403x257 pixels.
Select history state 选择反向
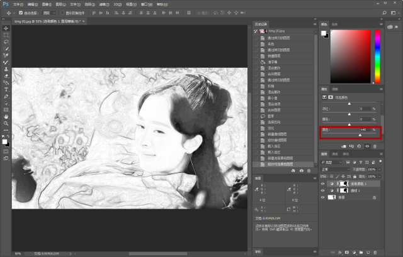[x=283, y=122]
